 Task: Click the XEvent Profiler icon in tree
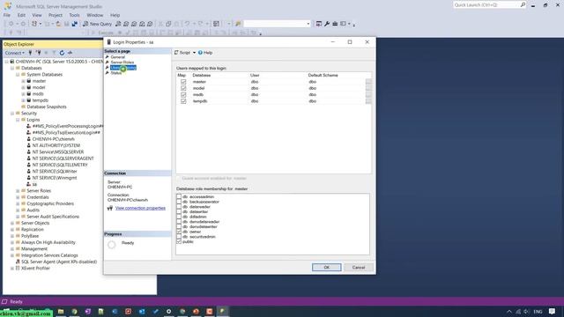[18, 268]
